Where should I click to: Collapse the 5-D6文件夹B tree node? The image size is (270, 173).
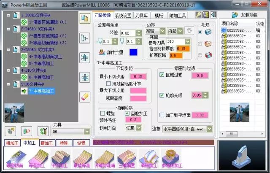pos(8,84)
